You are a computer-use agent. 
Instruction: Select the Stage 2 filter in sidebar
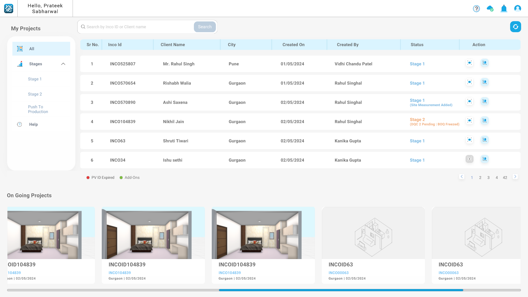click(x=35, y=94)
